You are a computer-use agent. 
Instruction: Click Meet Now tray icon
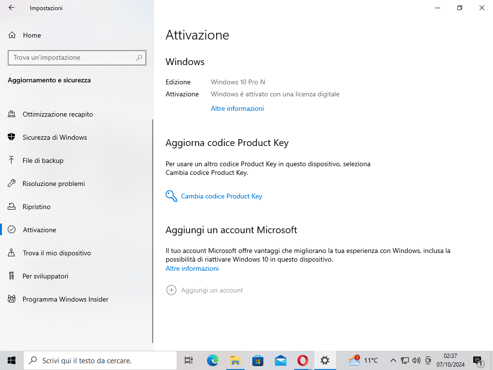tap(428, 360)
